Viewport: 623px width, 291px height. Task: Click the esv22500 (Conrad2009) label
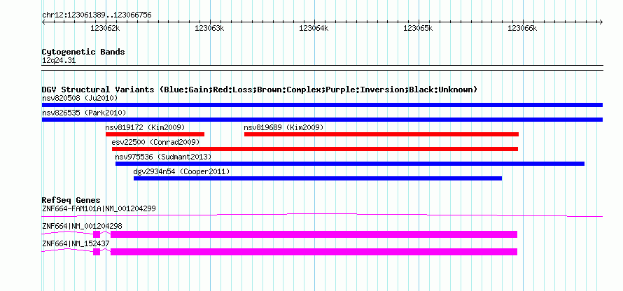[x=155, y=142]
